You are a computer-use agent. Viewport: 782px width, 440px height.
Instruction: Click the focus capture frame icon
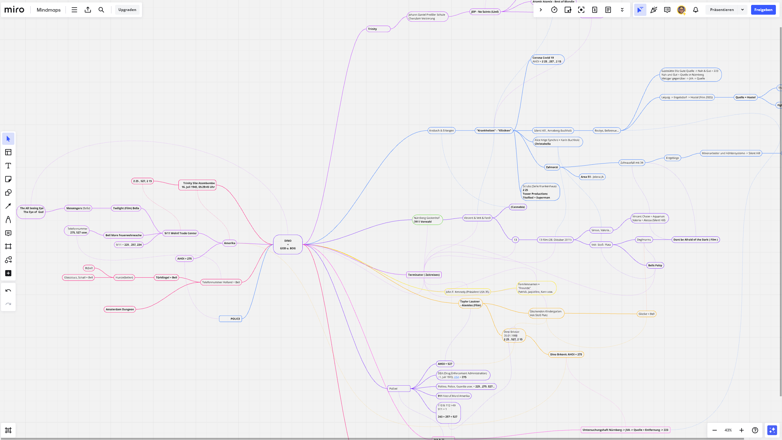tap(581, 10)
